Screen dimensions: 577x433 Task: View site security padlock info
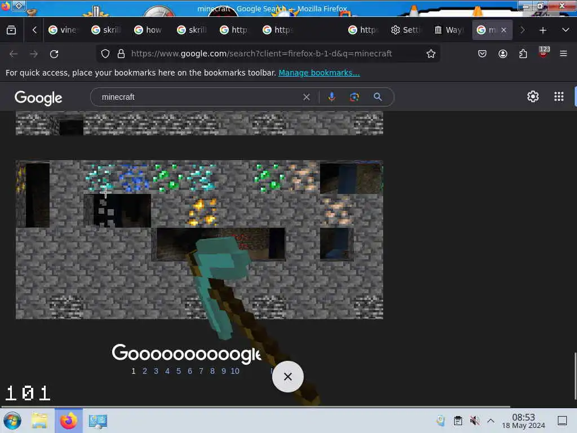pyautogui.click(x=121, y=54)
